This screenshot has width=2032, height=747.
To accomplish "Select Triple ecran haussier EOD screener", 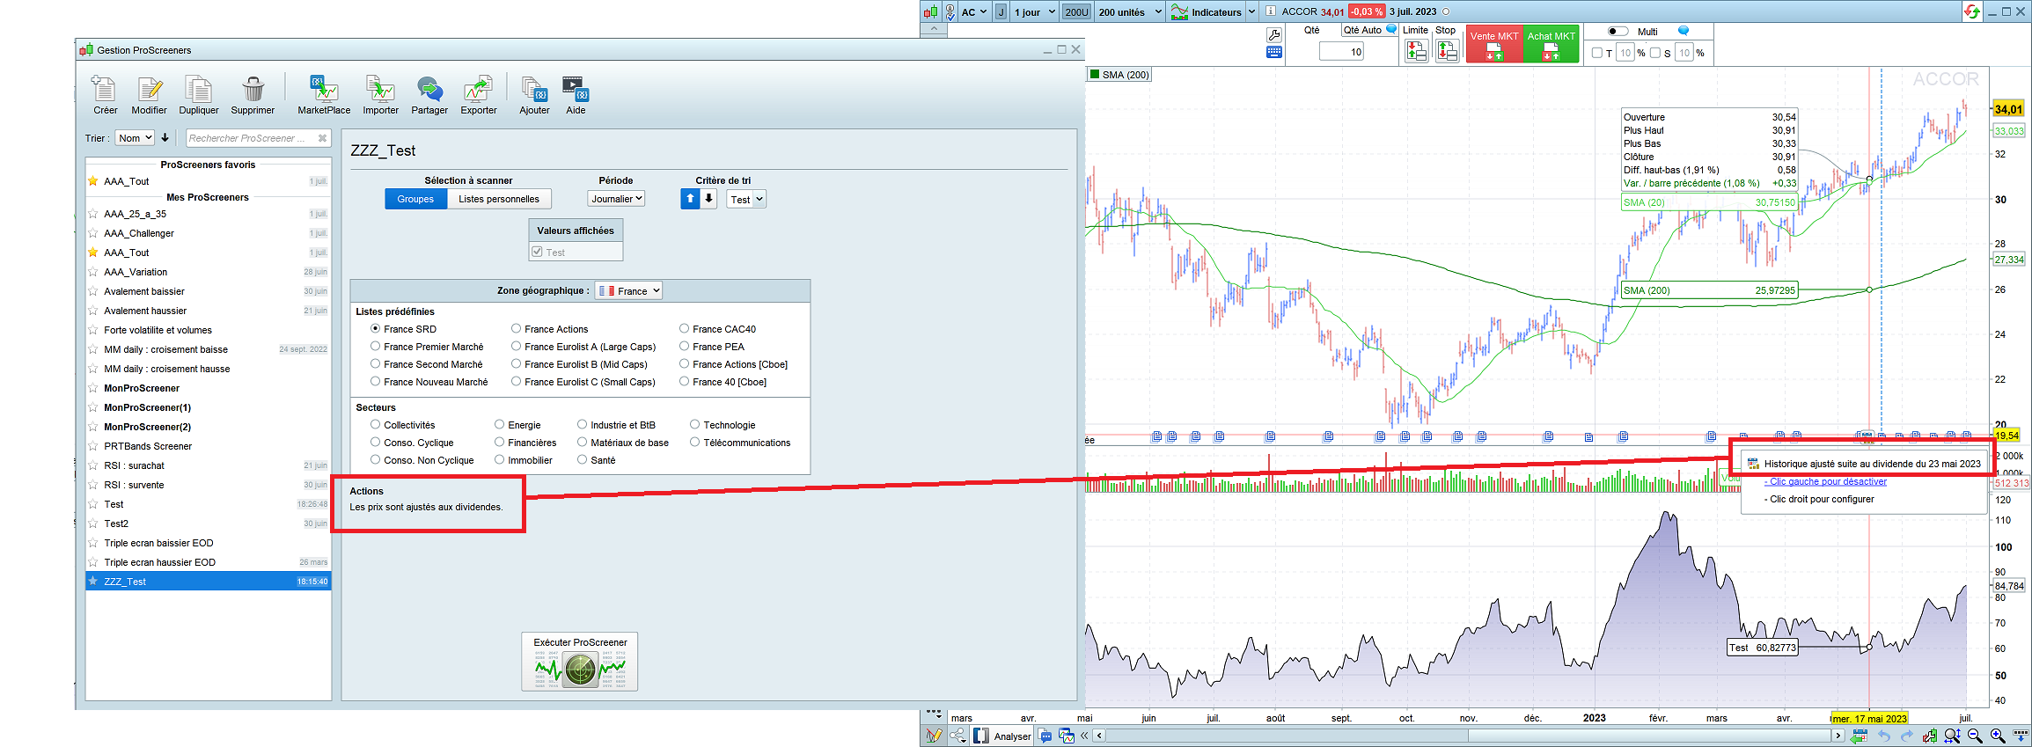I will [209, 562].
